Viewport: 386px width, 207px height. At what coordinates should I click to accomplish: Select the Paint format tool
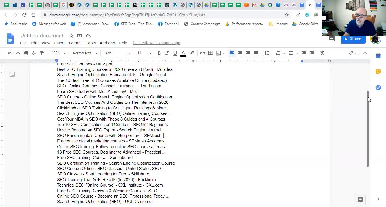pyautogui.click(x=42, y=53)
